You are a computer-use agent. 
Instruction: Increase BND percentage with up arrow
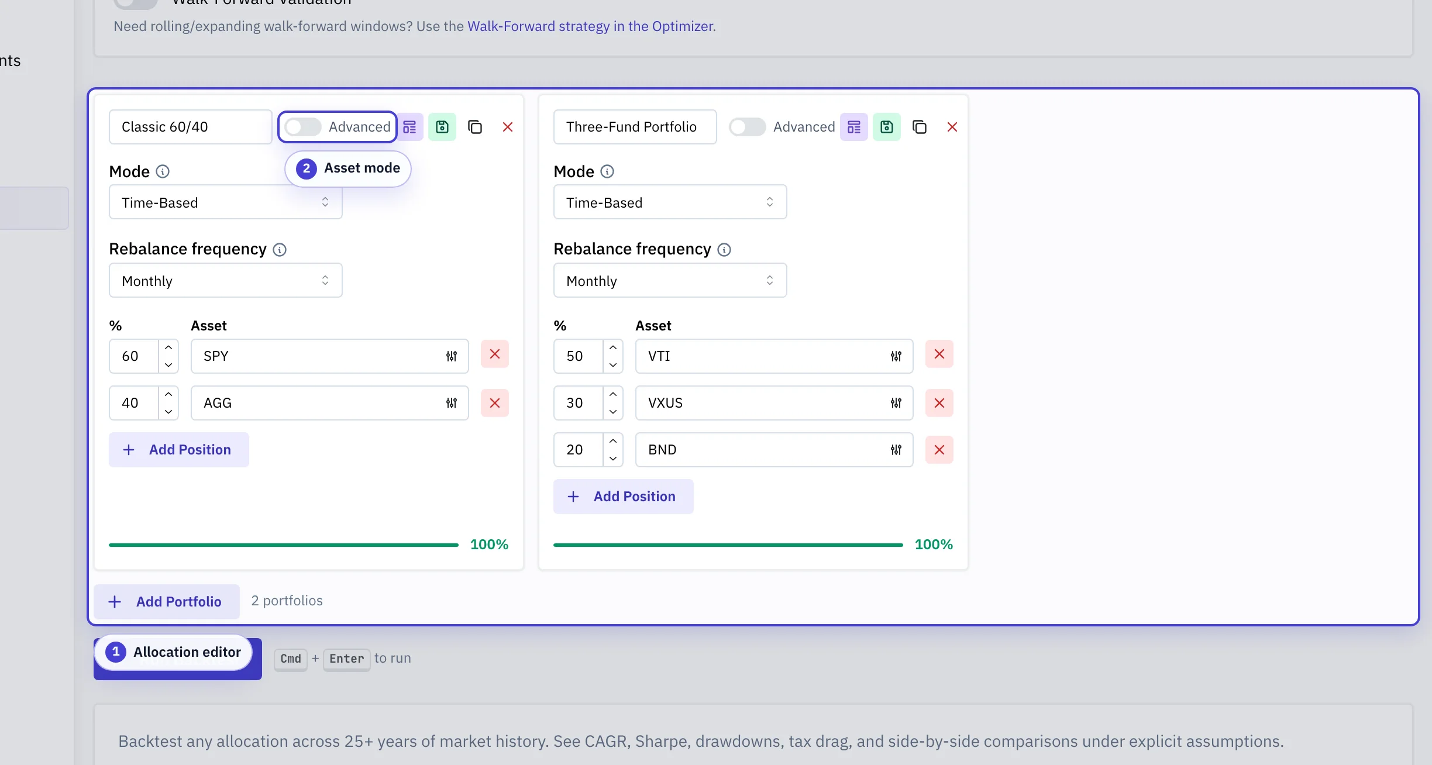[x=613, y=441]
